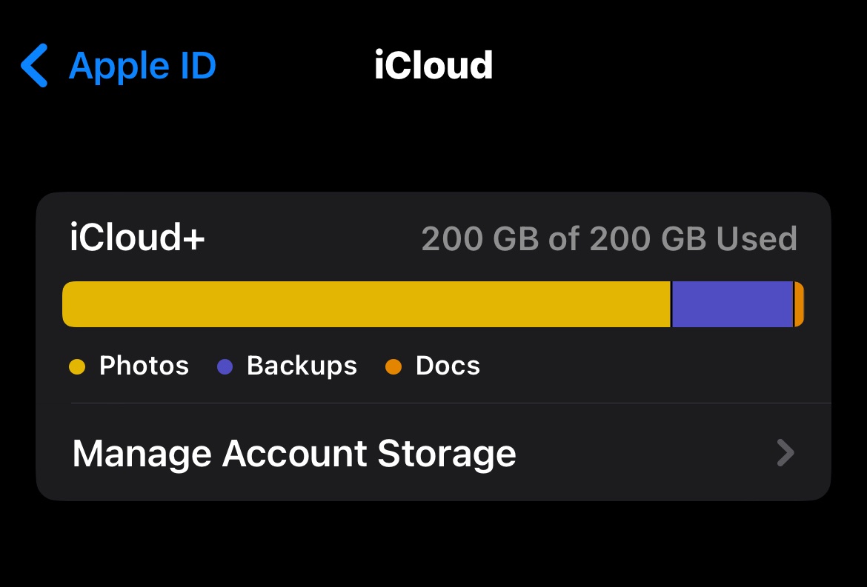Open Manage Account Storage
867x587 pixels.
point(433,453)
